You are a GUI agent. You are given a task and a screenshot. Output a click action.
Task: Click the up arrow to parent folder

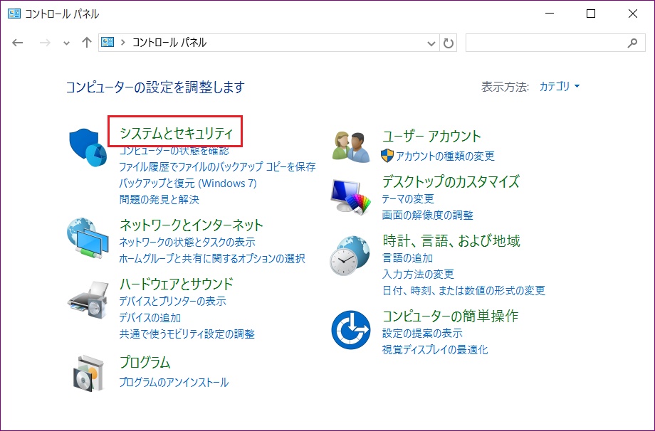tap(86, 42)
